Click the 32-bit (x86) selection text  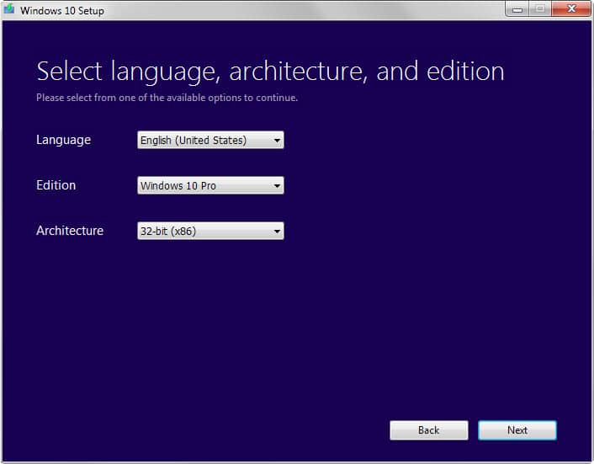pos(168,231)
